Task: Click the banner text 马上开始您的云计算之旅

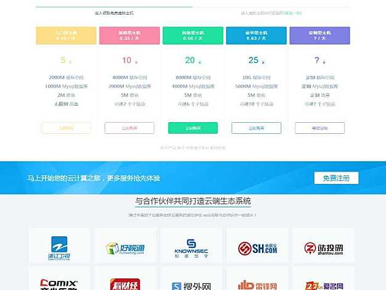Action: pos(65,178)
